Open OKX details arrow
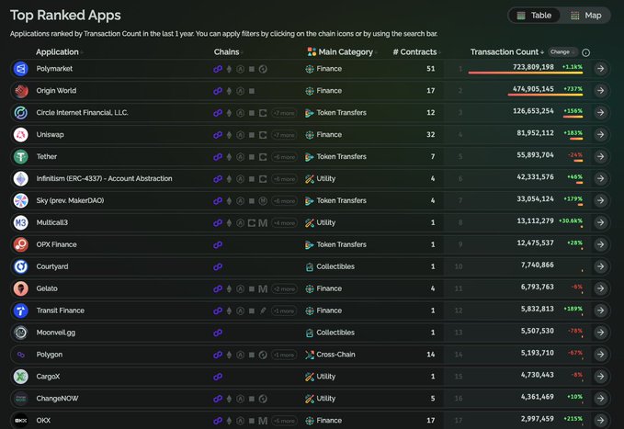Viewport: 624px width, 429px height. coord(600,420)
